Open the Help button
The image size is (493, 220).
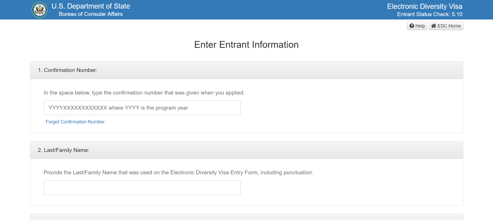point(417,26)
